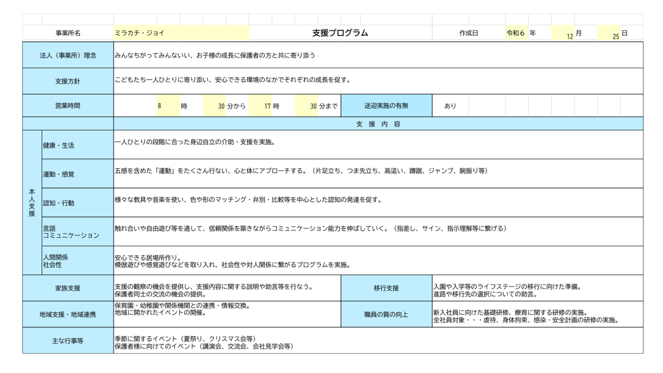The image size is (663, 373).
Task: Select the 運動・感覚 row label
Action: coord(78,173)
